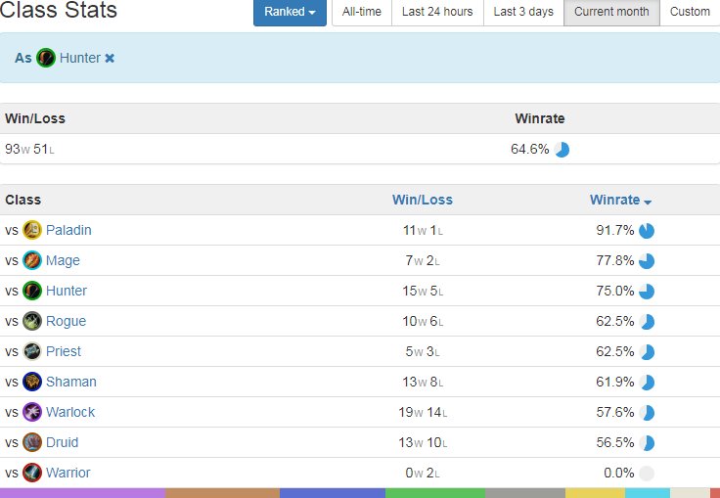The height and width of the screenshot is (498, 720).
Task: Click the 10W 6L record
Action: click(x=423, y=321)
